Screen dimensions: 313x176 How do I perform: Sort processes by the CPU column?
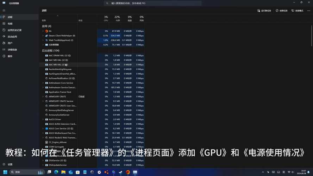point(103,18)
